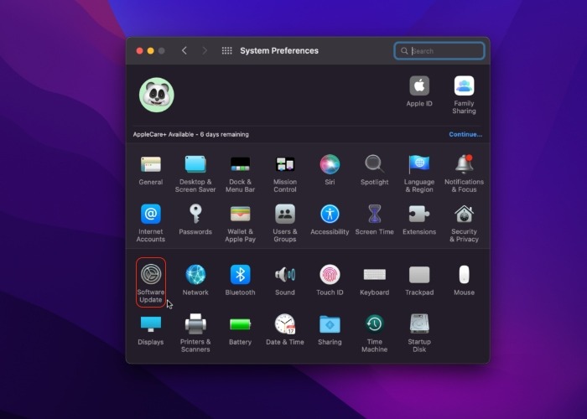Open Displays preferences
This screenshot has width=587, height=419.
tap(150, 329)
